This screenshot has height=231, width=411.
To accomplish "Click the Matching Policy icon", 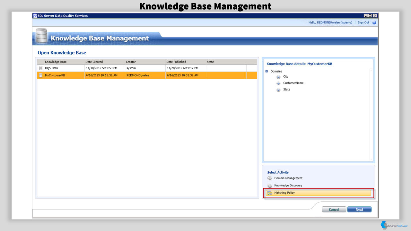I will click(270, 193).
